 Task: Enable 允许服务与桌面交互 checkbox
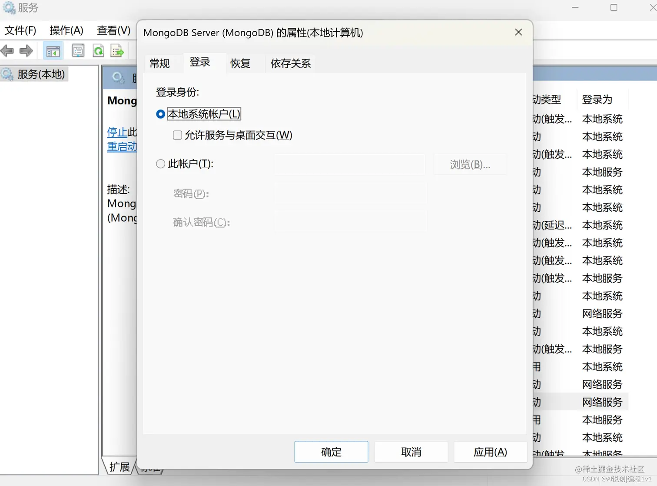tap(177, 135)
